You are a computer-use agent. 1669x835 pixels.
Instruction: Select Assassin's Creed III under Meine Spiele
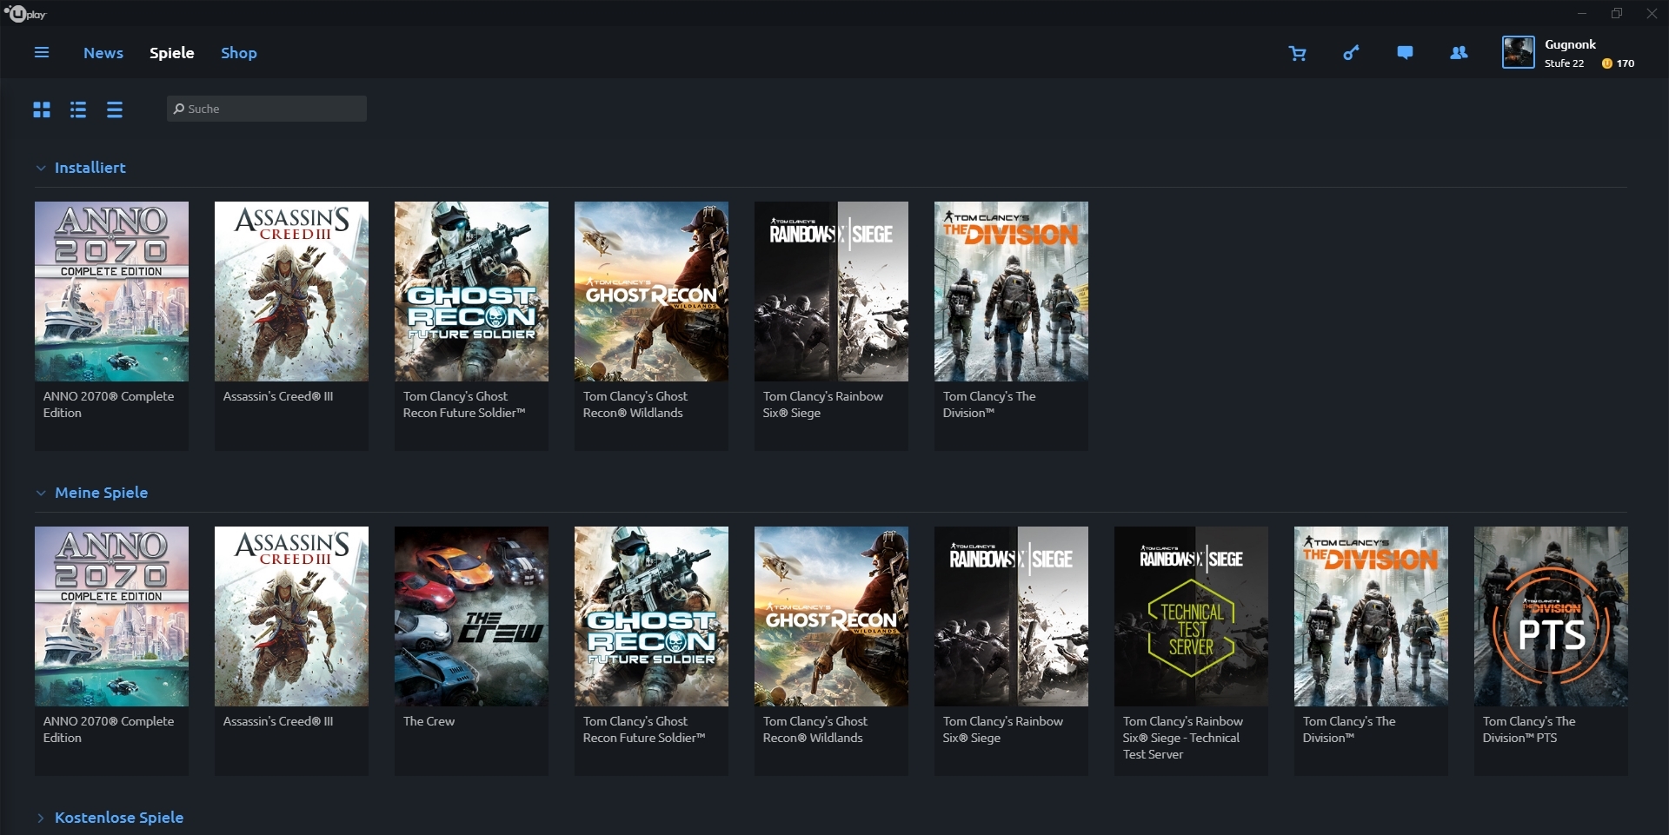coord(291,616)
